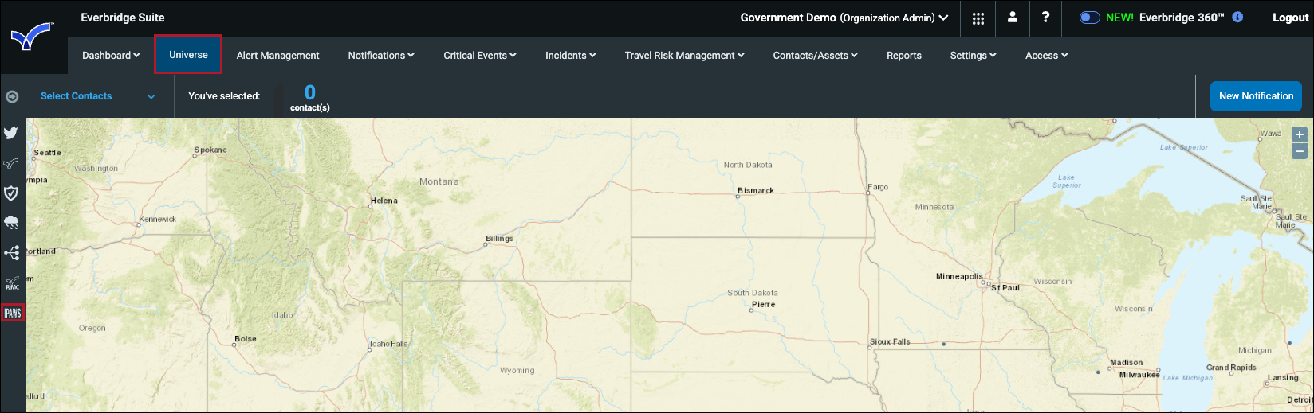Open the Alert Management tab

277,55
